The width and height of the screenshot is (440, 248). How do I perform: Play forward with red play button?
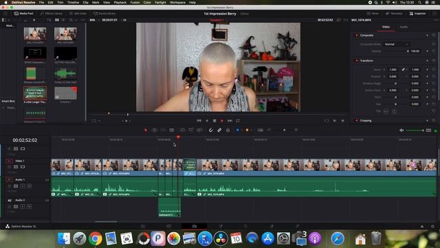[x=222, y=121]
